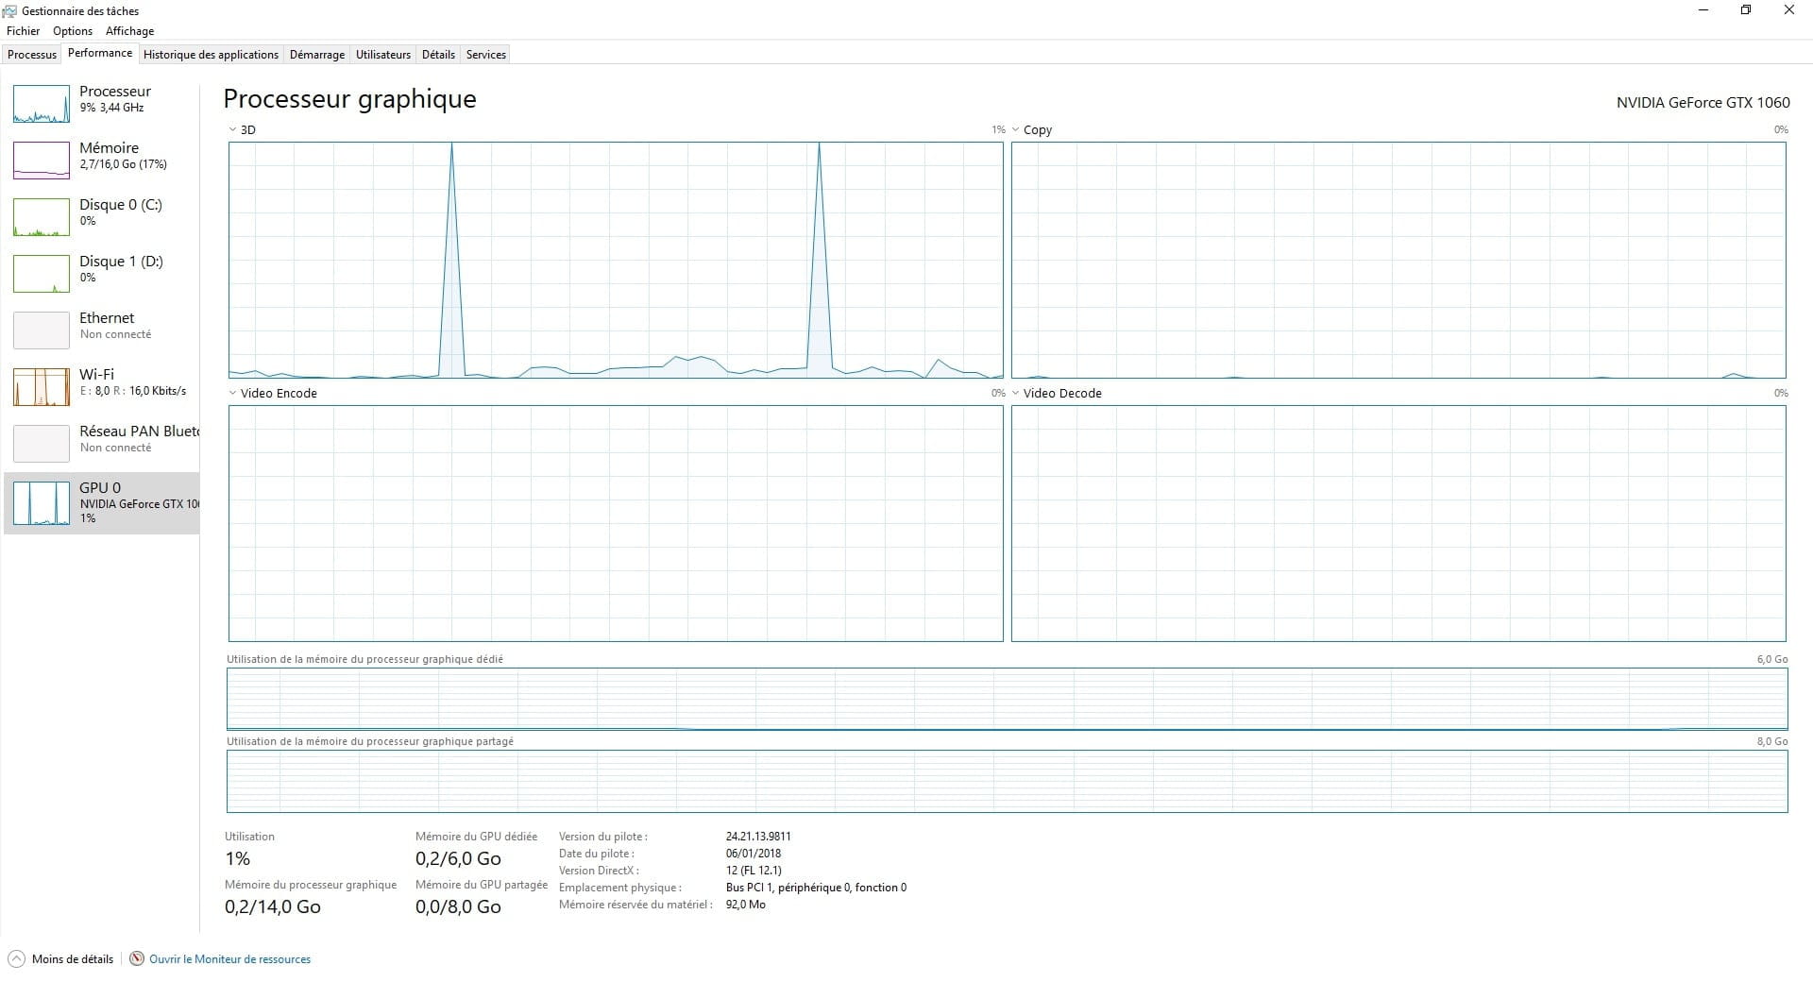Click Moins de détails button
The image size is (1813, 982).
(61, 958)
